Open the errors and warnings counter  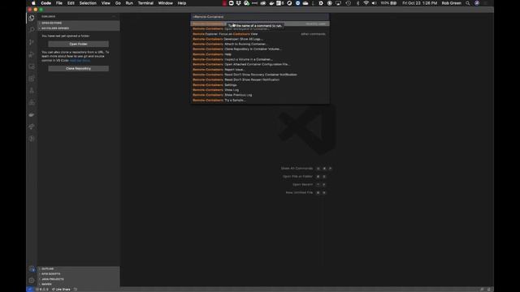pyautogui.click(x=42, y=290)
